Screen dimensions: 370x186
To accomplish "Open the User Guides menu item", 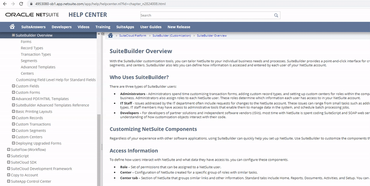I will point(151,27).
